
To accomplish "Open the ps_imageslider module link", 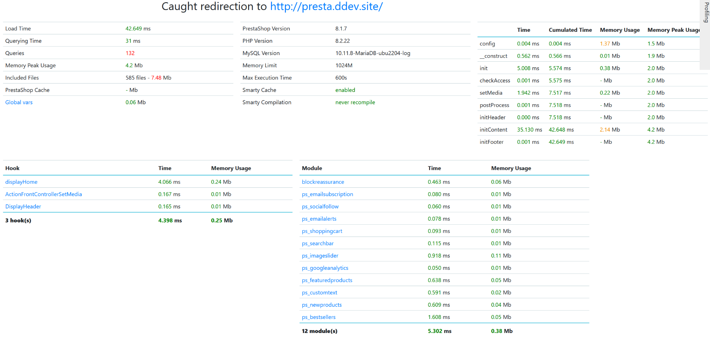I will pos(320,256).
